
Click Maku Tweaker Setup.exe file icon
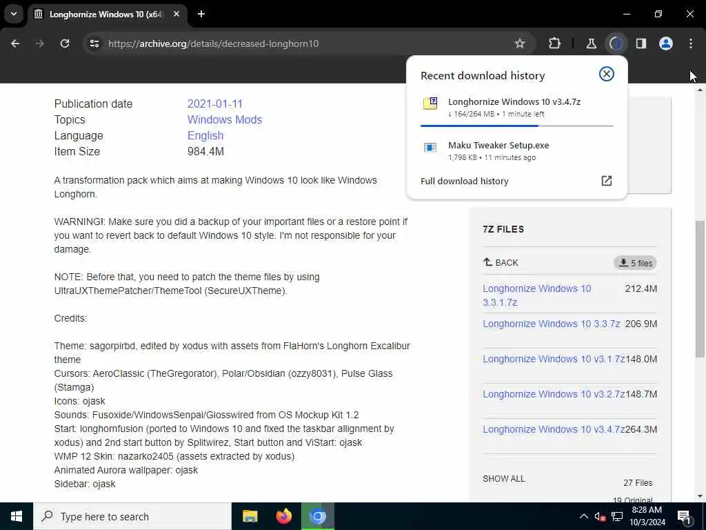point(430,148)
